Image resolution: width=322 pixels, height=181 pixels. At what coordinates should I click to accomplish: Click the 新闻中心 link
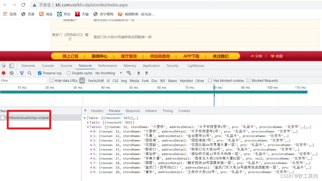pyautogui.click(x=99, y=56)
